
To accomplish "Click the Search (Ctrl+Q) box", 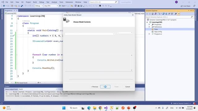I will click(103, 2).
